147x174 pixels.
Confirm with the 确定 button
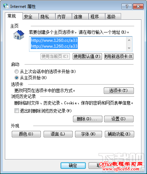coord(73,165)
